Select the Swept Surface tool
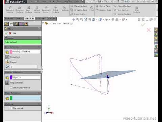162x122 pixels. coord(28,10)
